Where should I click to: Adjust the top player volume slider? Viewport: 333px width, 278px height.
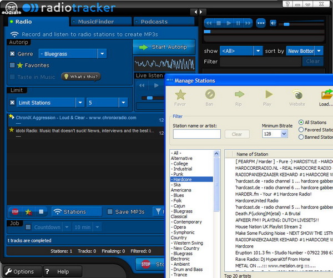tap(286, 24)
